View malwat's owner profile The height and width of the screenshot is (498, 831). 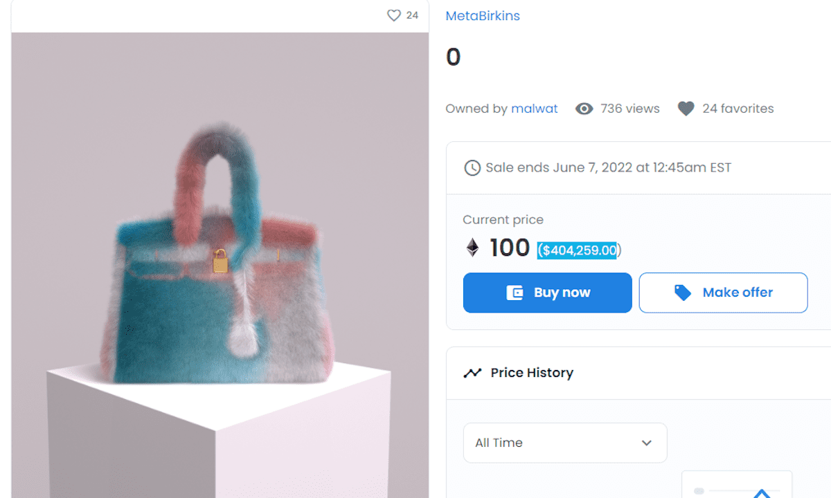(x=535, y=108)
